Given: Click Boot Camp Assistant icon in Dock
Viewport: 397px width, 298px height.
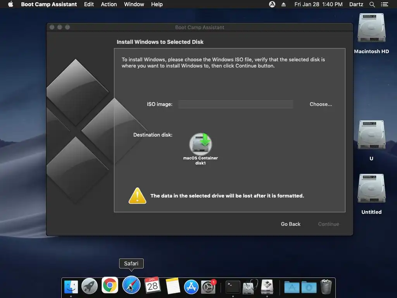Looking at the screenshot, I should coord(267,287).
